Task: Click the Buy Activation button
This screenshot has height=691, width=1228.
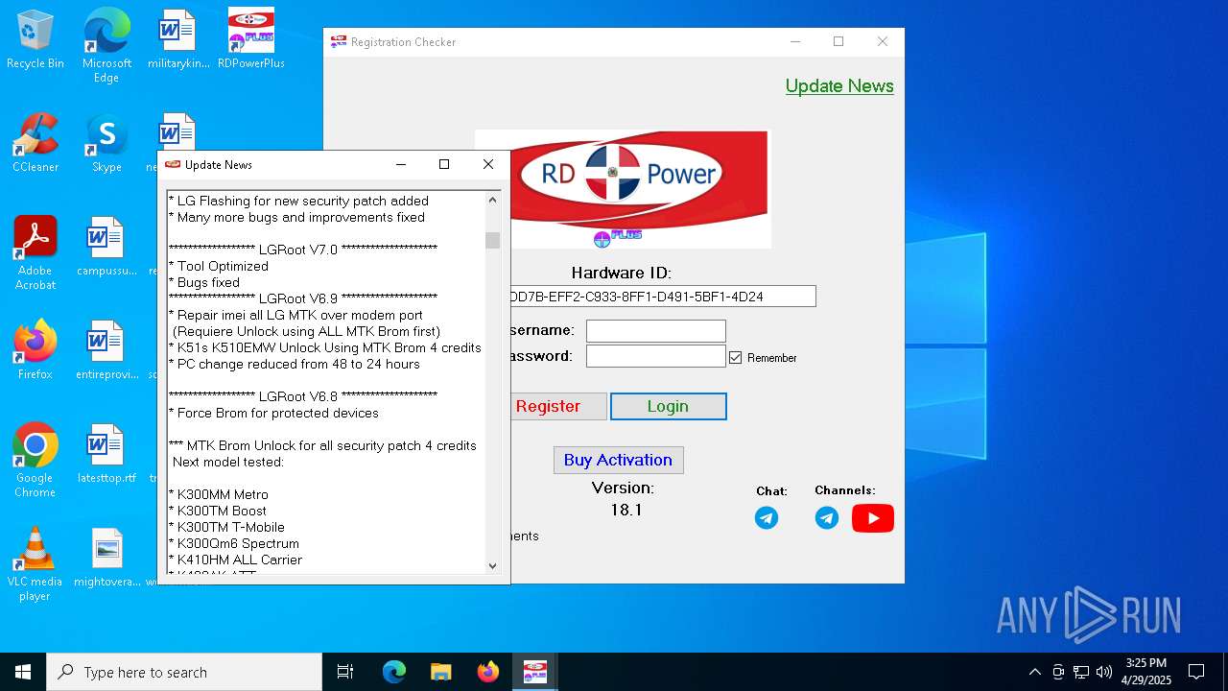Action: [x=618, y=460]
